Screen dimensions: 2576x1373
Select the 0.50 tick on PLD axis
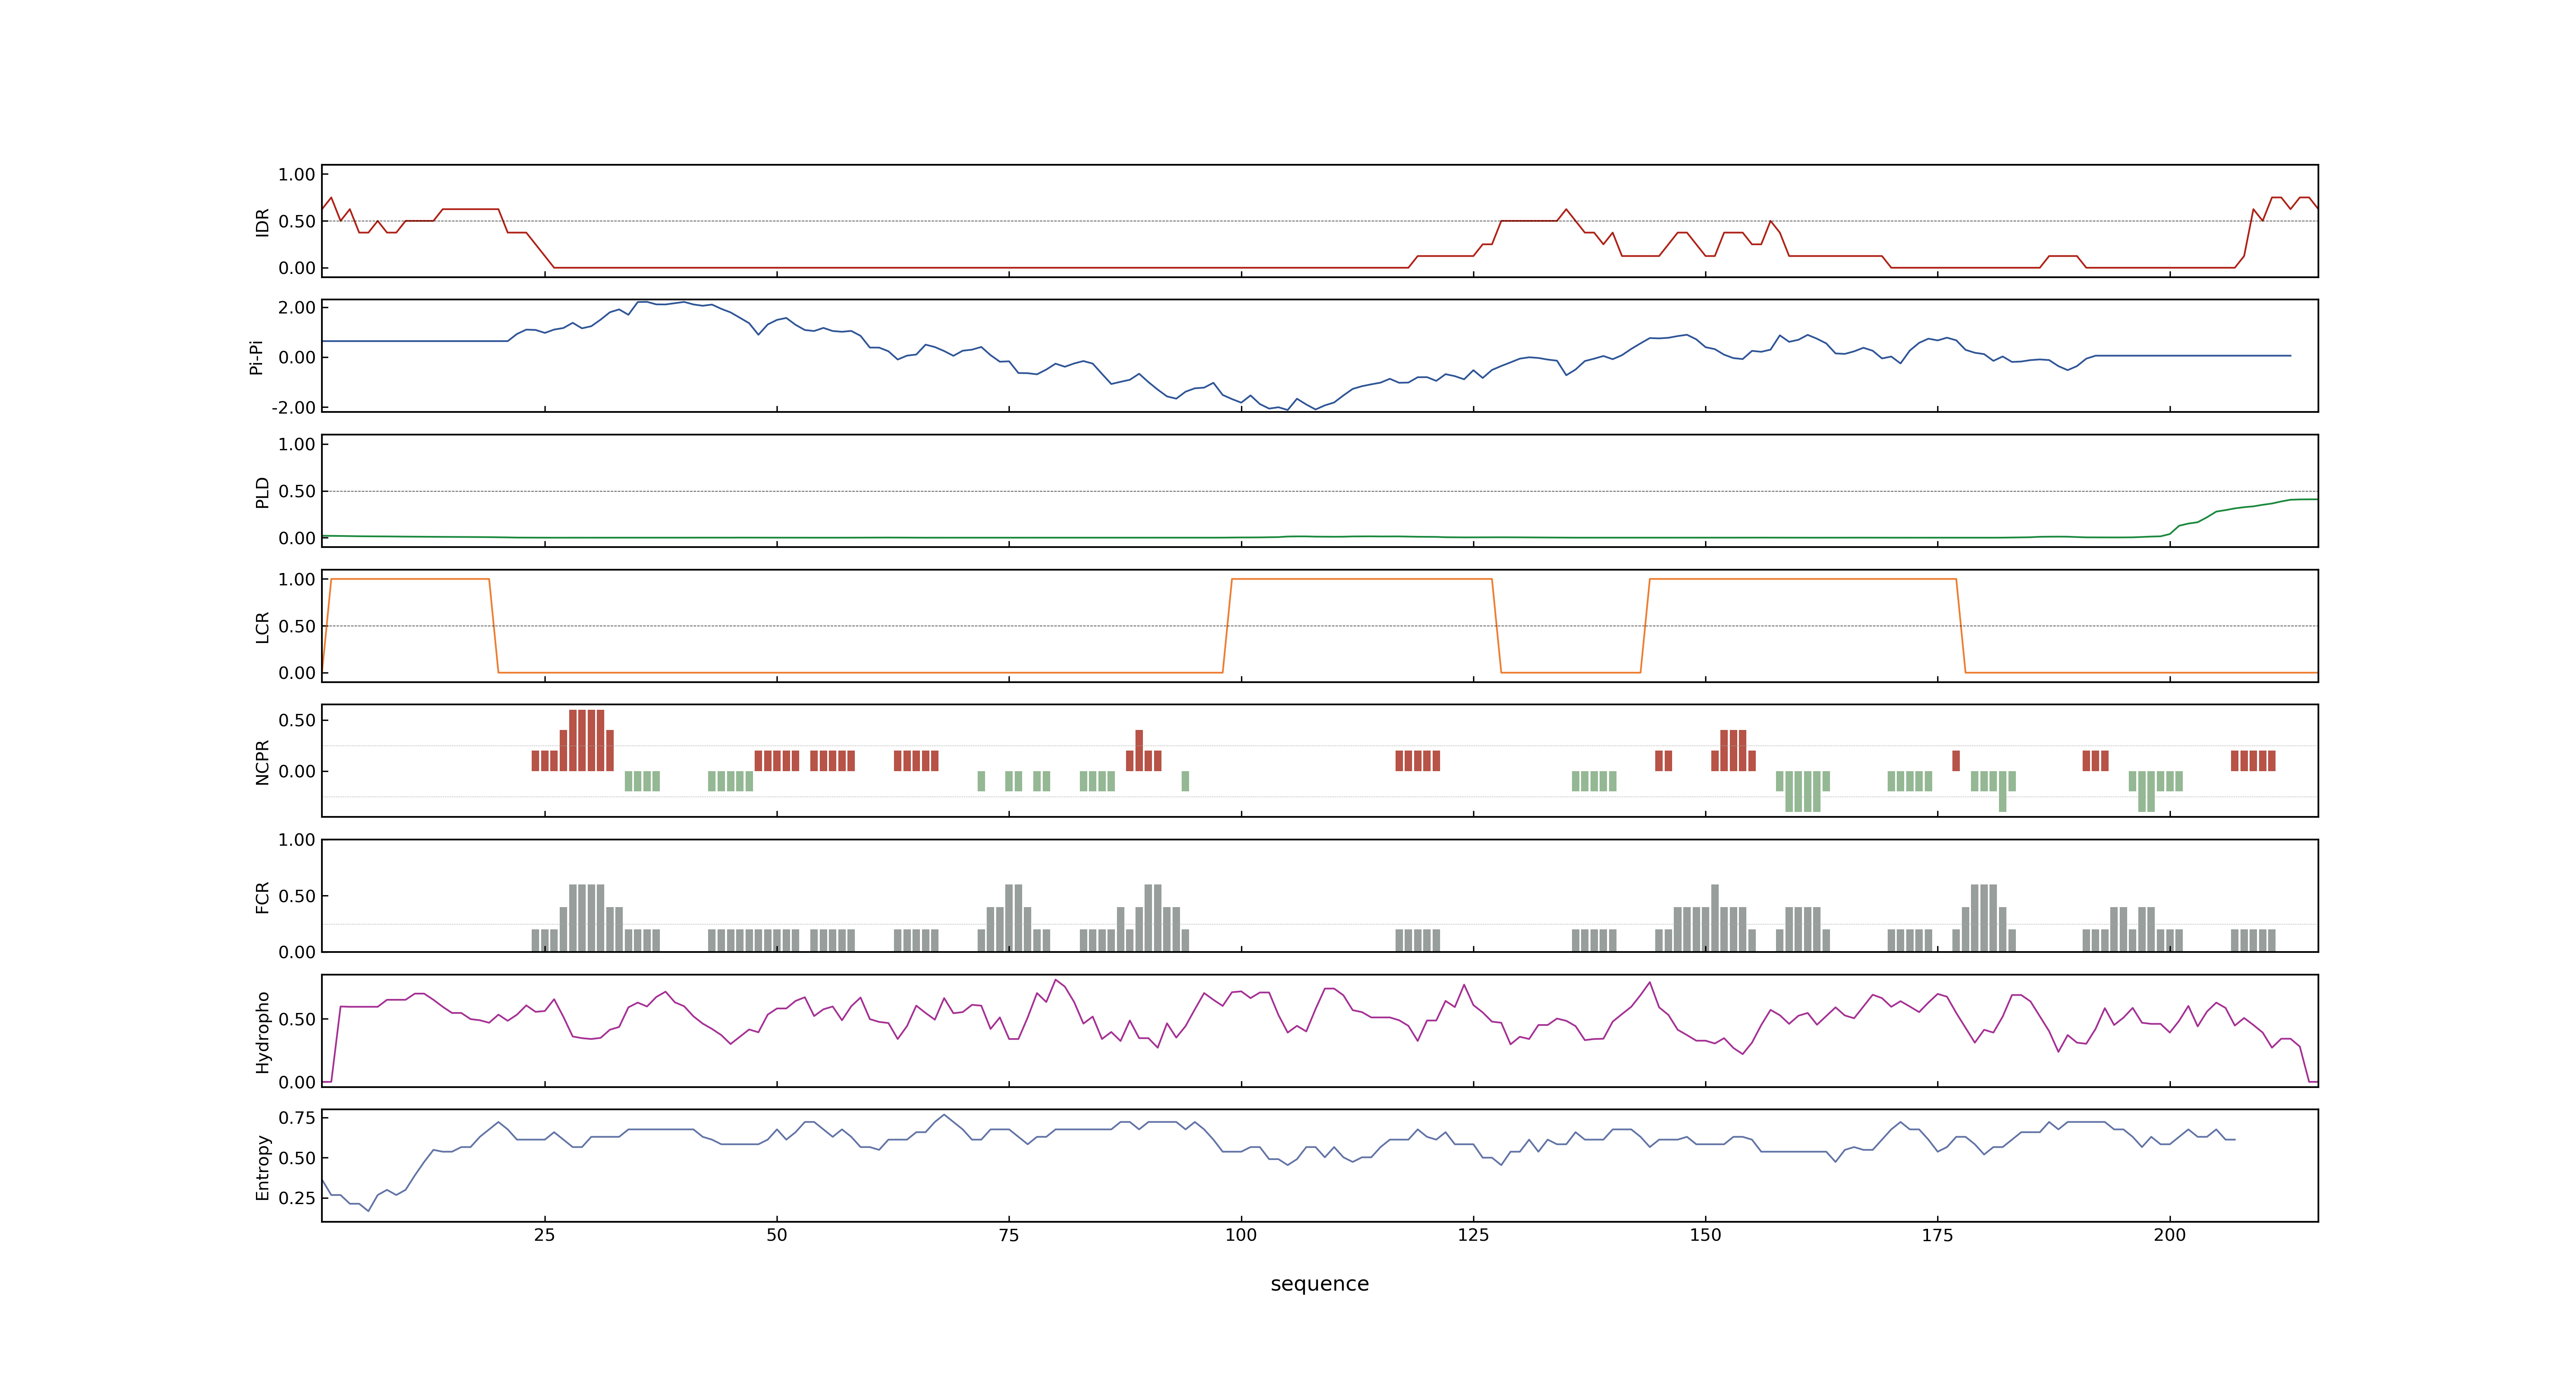297,491
